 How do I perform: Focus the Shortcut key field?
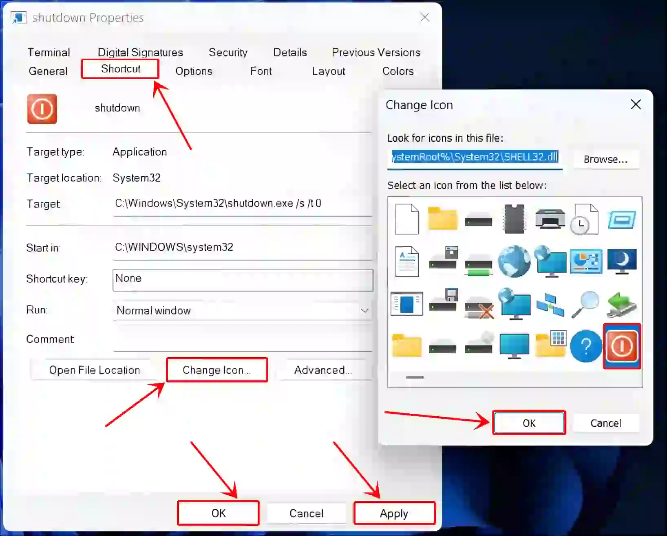tap(243, 280)
